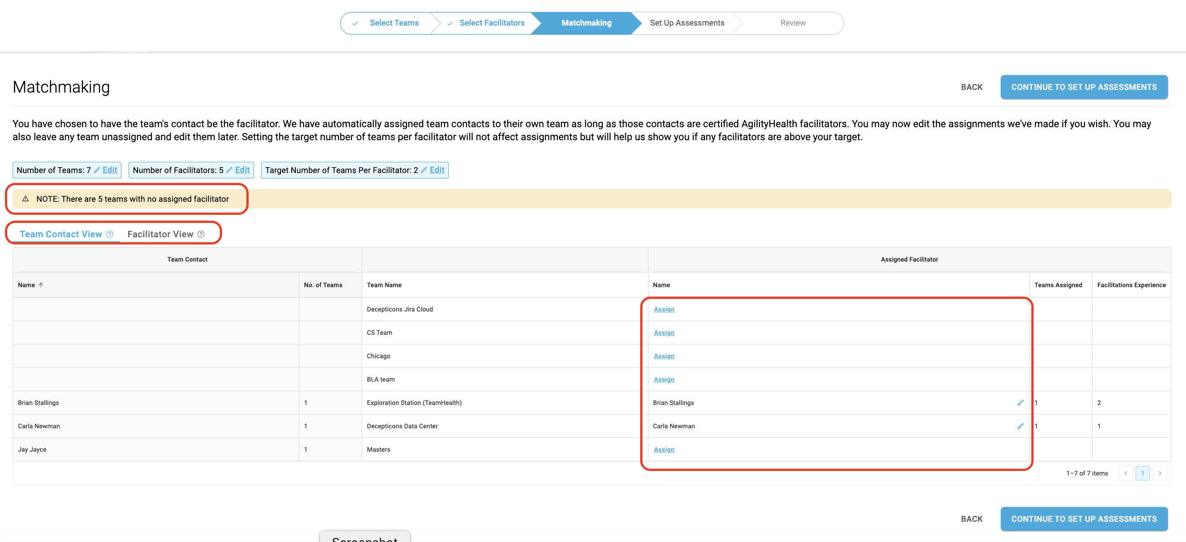The image size is (1186, 542).
Task: Click the pencil icon next to Brian Stallings facilitator
Action: coord(1020,403)
